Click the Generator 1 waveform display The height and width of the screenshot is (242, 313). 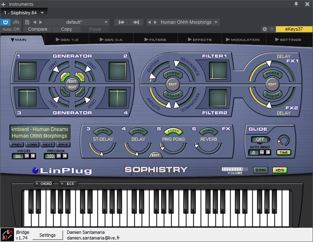coord(27,71)
